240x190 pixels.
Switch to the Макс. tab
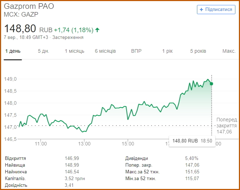pyautogui.click(x=229, y=51)
